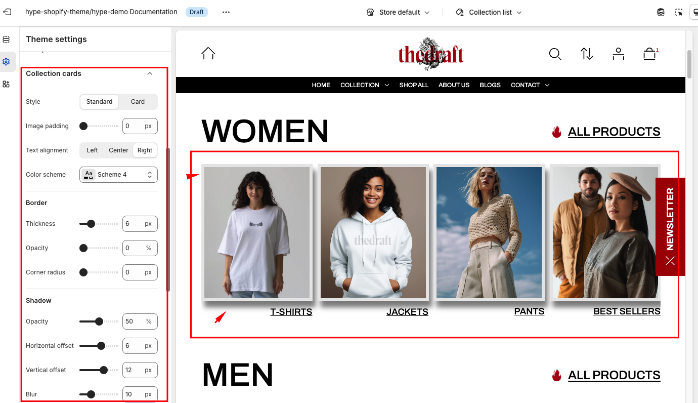698x403 pixels.
Task: Open the Sections panel icon in sidebar
Action: (6, 39)
